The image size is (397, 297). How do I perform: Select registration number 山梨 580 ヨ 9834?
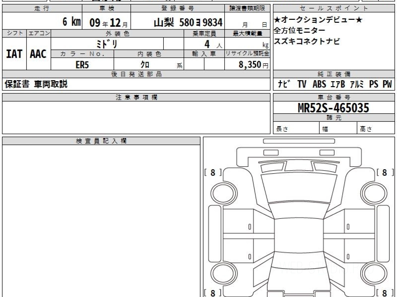point(188,22)
